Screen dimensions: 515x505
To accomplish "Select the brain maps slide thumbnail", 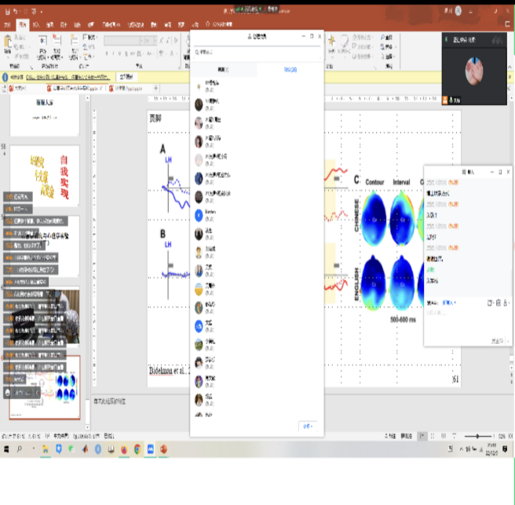I will (x=45, y=387).
